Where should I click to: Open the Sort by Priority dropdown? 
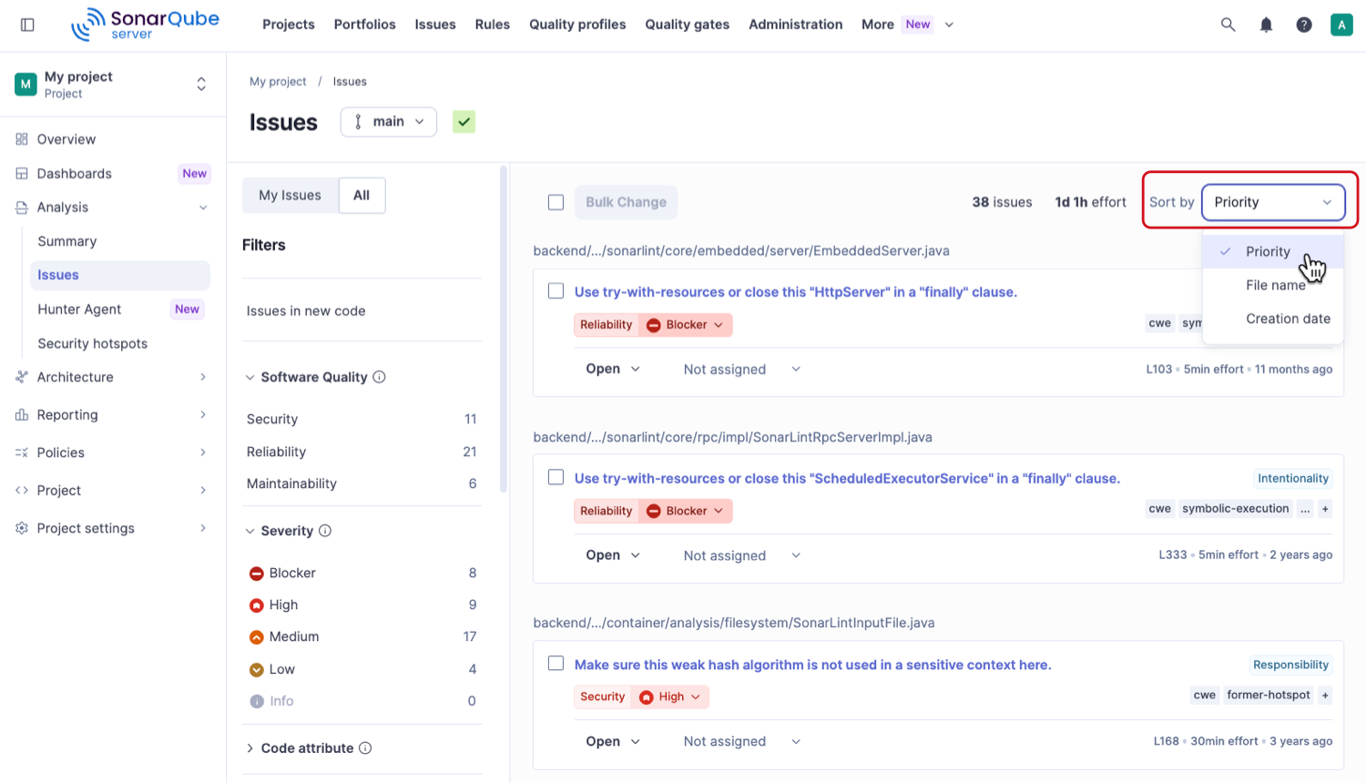point(1273,202)
